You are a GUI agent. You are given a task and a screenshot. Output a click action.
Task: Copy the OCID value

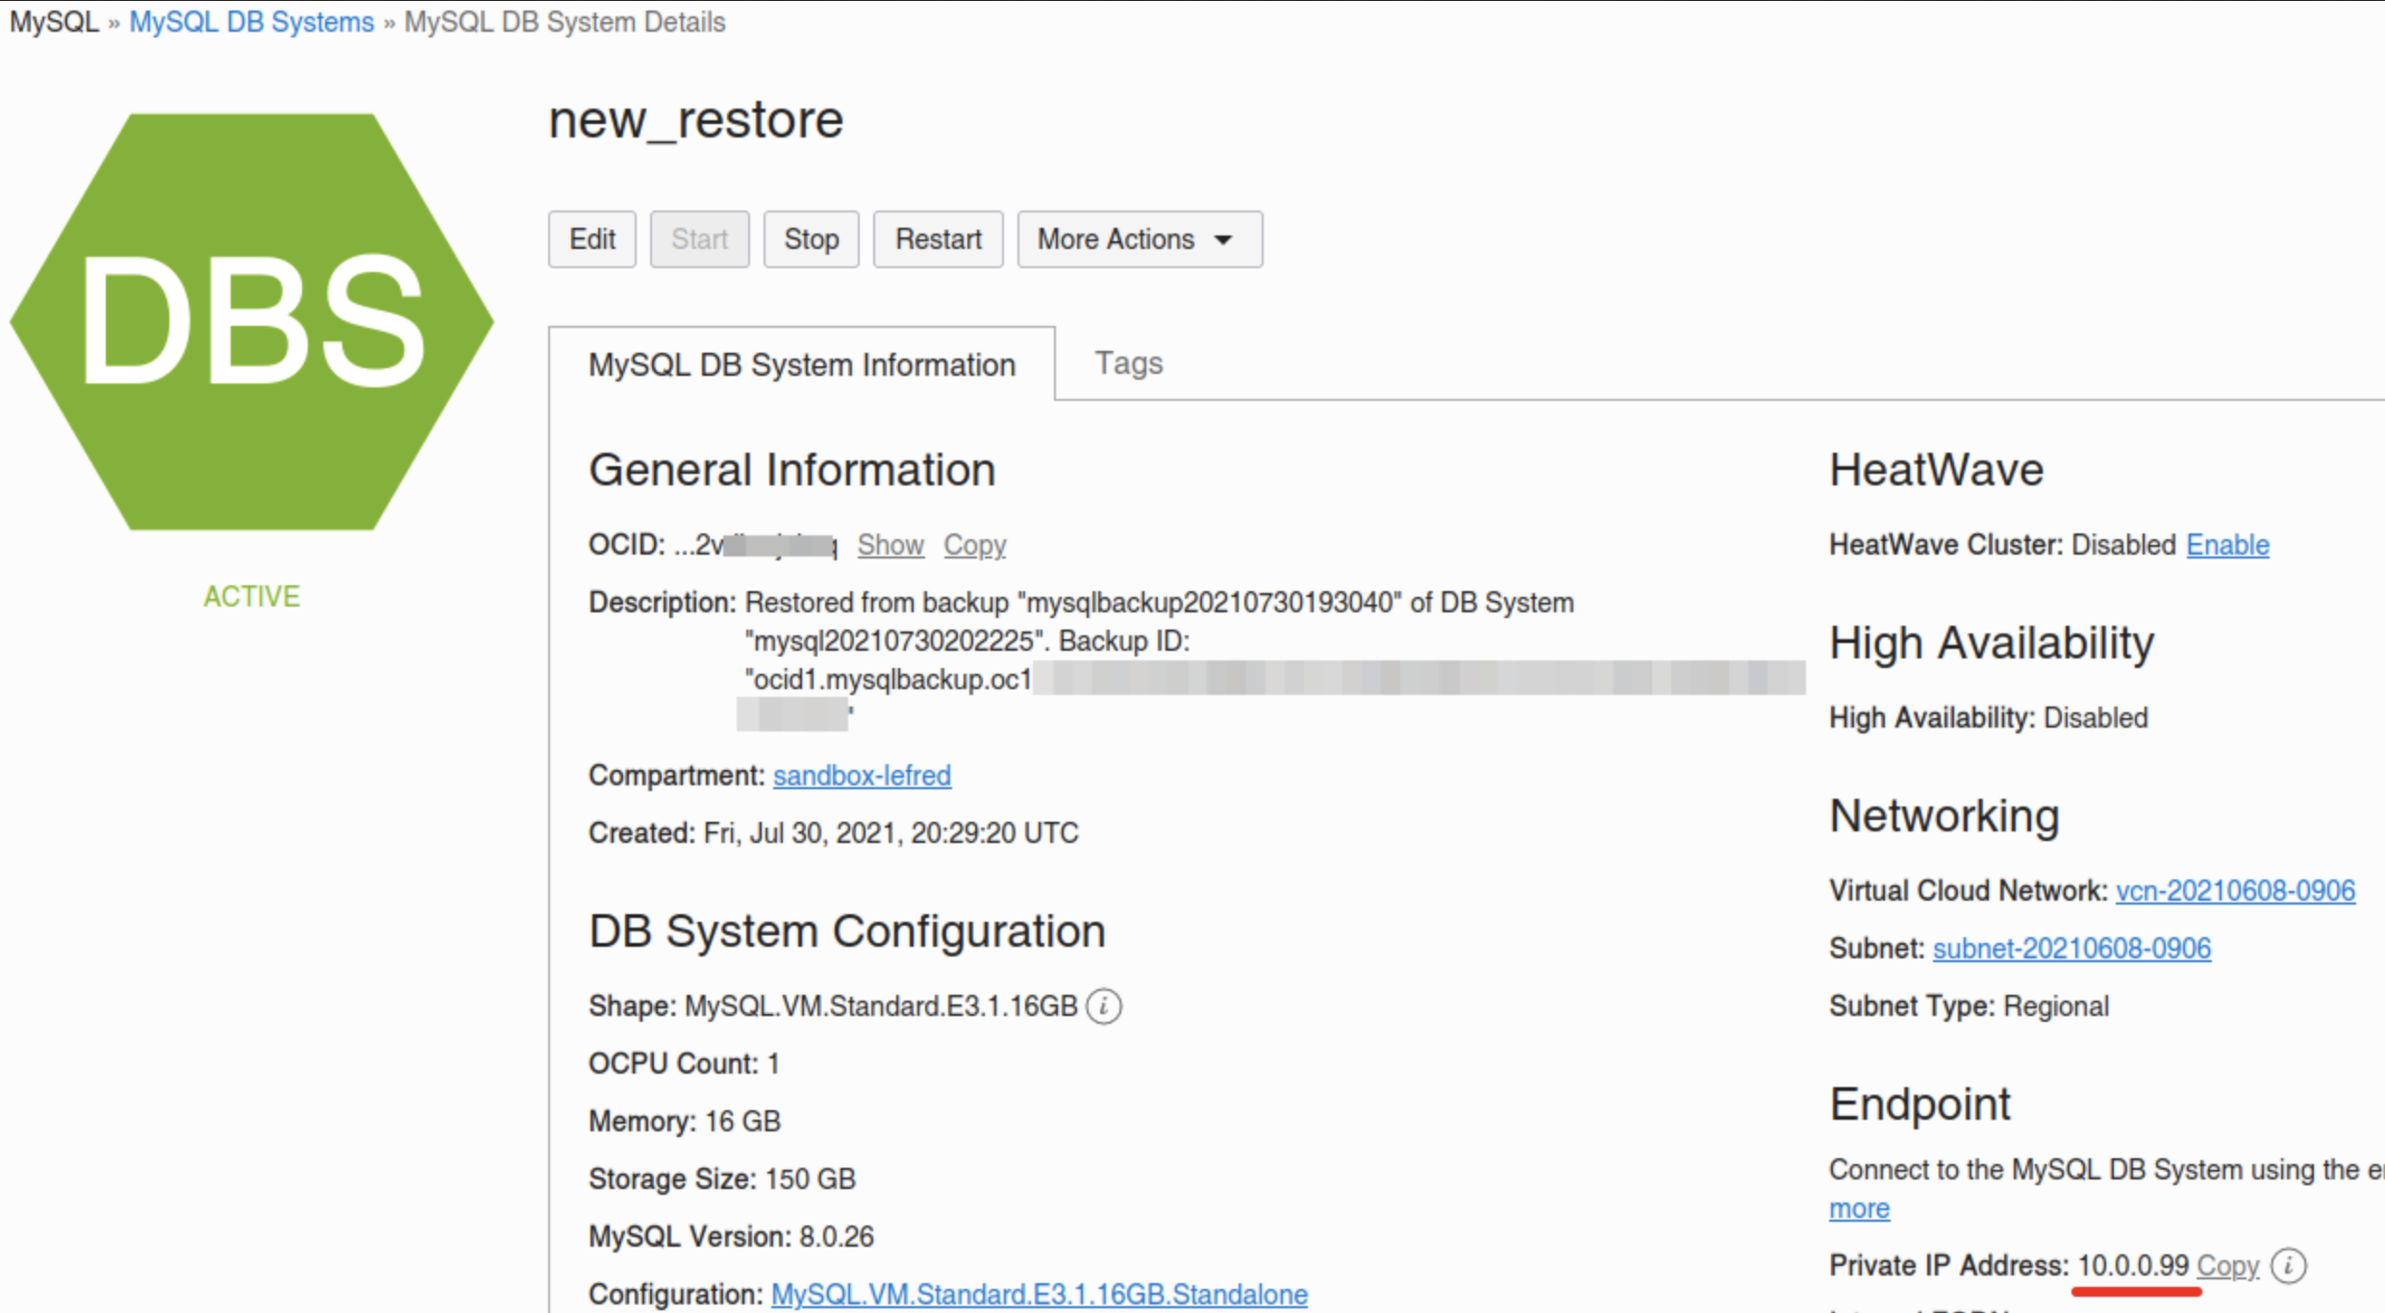(x=974, y=545)
